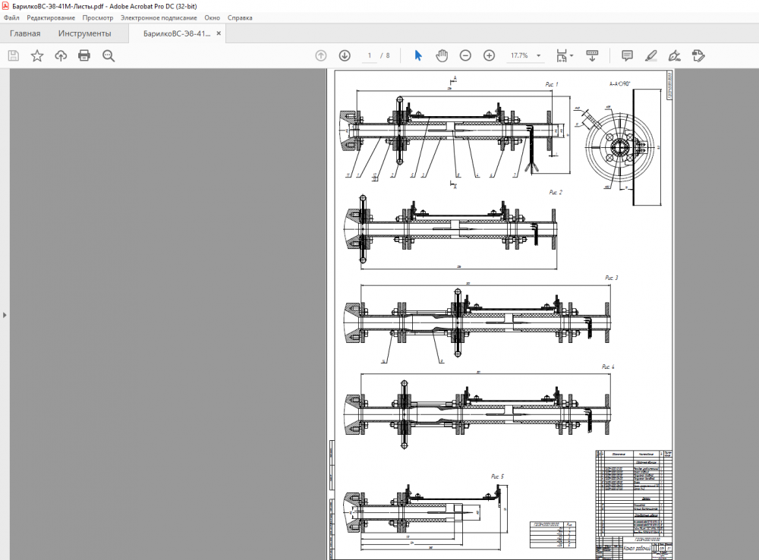This screenshot has width=759, height=560.
Task: Click the Save file icon
Action: coord(13,55)
